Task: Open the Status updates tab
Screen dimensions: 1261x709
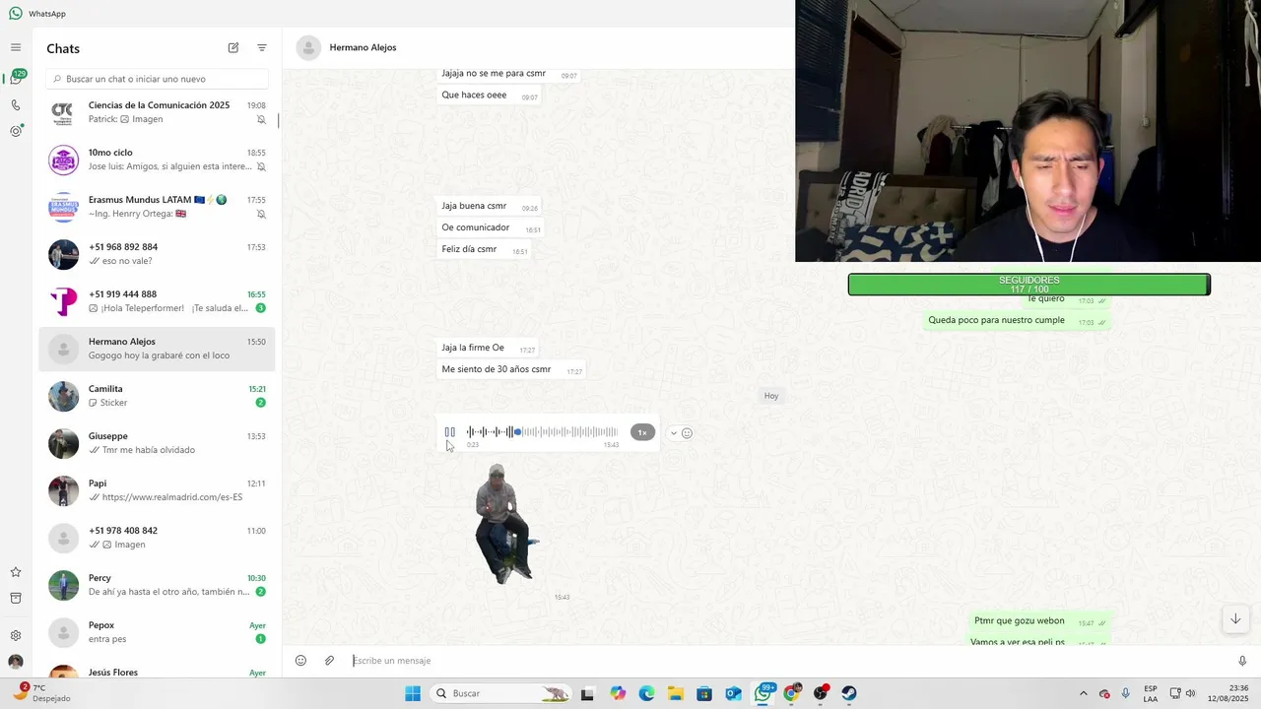Action: tap(16, 131)
